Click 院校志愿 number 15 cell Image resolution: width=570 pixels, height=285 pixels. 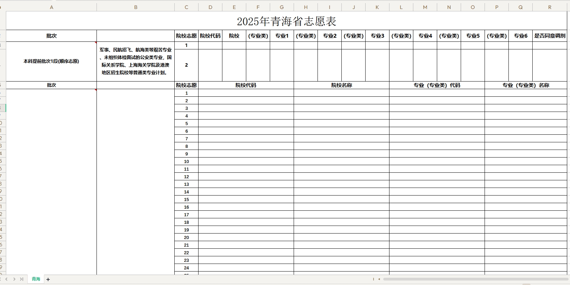[x=186, y=200]
